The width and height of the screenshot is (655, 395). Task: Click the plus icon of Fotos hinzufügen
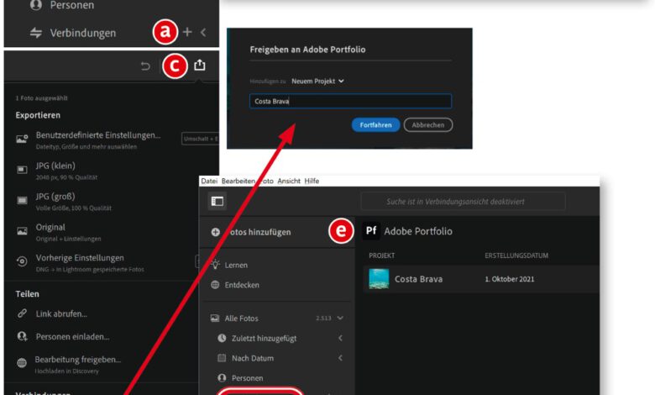(x=216, y=233)
